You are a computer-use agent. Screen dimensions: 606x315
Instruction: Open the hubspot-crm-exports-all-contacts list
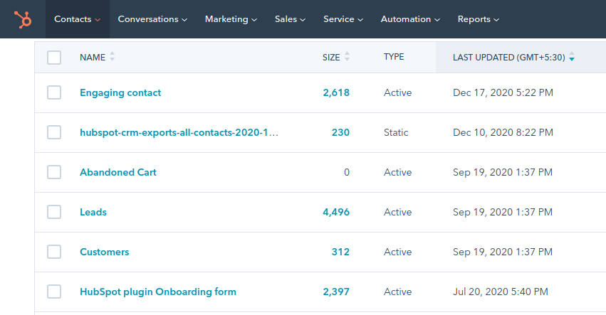[179, 132]
